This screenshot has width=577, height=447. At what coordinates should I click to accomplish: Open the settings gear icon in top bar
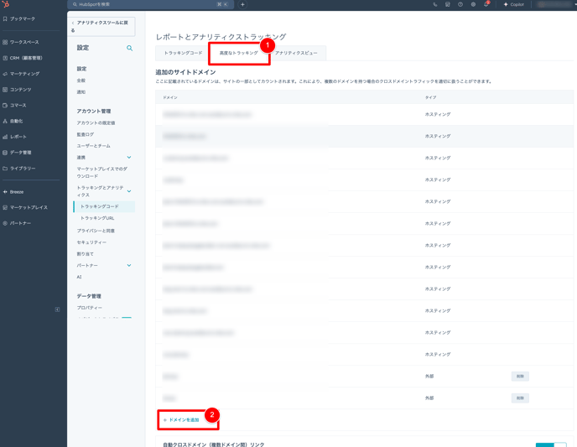473,4
